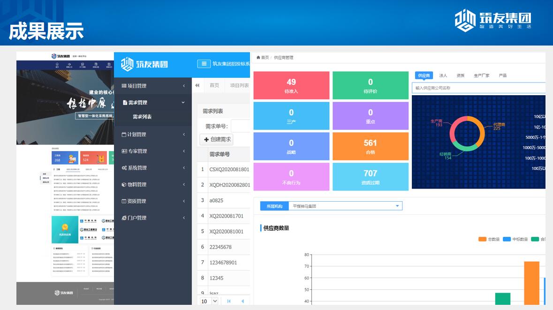
Task: Click the 创建需求 button
Action: pos(216,139)
